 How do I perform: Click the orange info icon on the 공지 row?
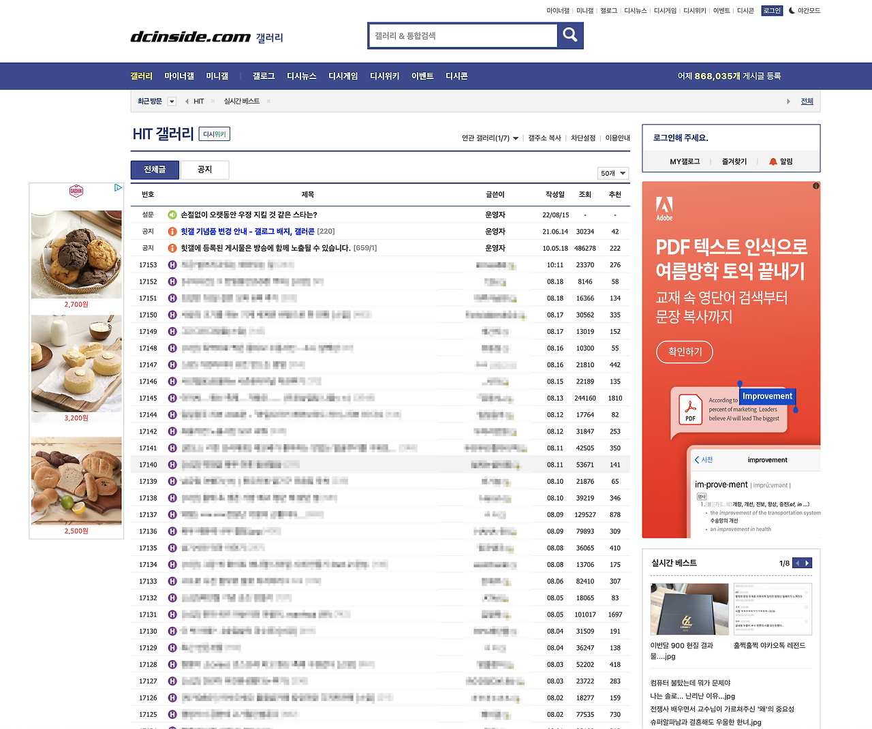click(x=172, y=231)
